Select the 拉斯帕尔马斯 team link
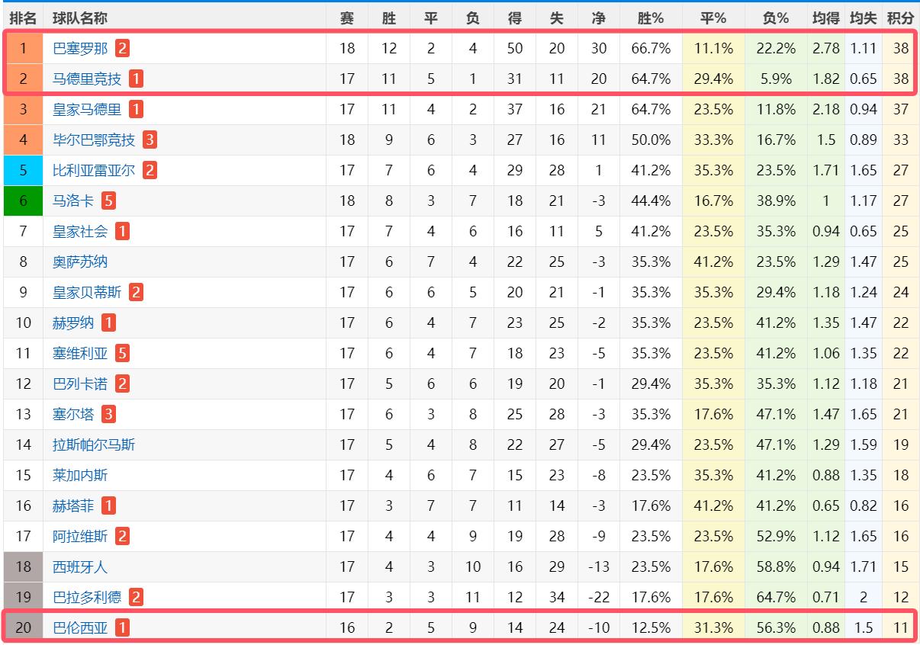The width and height of the screenshot is (920, 645). pos(94,444)
